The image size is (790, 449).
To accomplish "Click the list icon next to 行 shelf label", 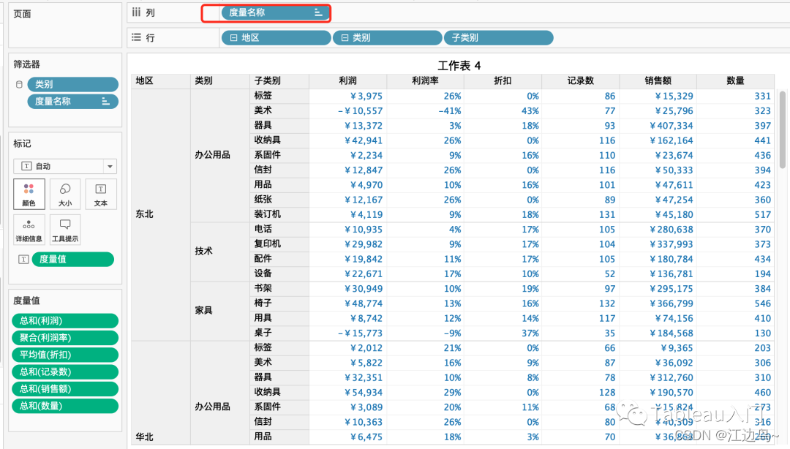I will (x=137, y=37).
